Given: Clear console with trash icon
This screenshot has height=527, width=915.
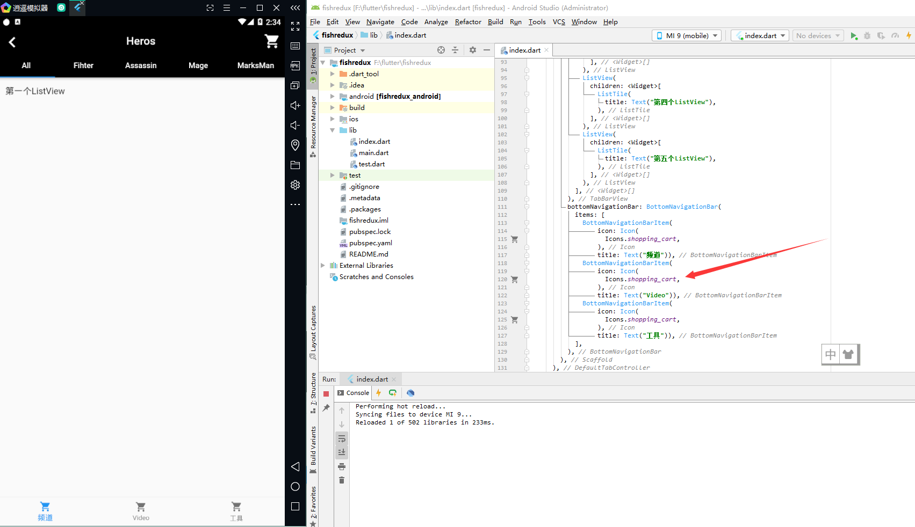Looking at the screenshot, I should [x=342, y=480].
